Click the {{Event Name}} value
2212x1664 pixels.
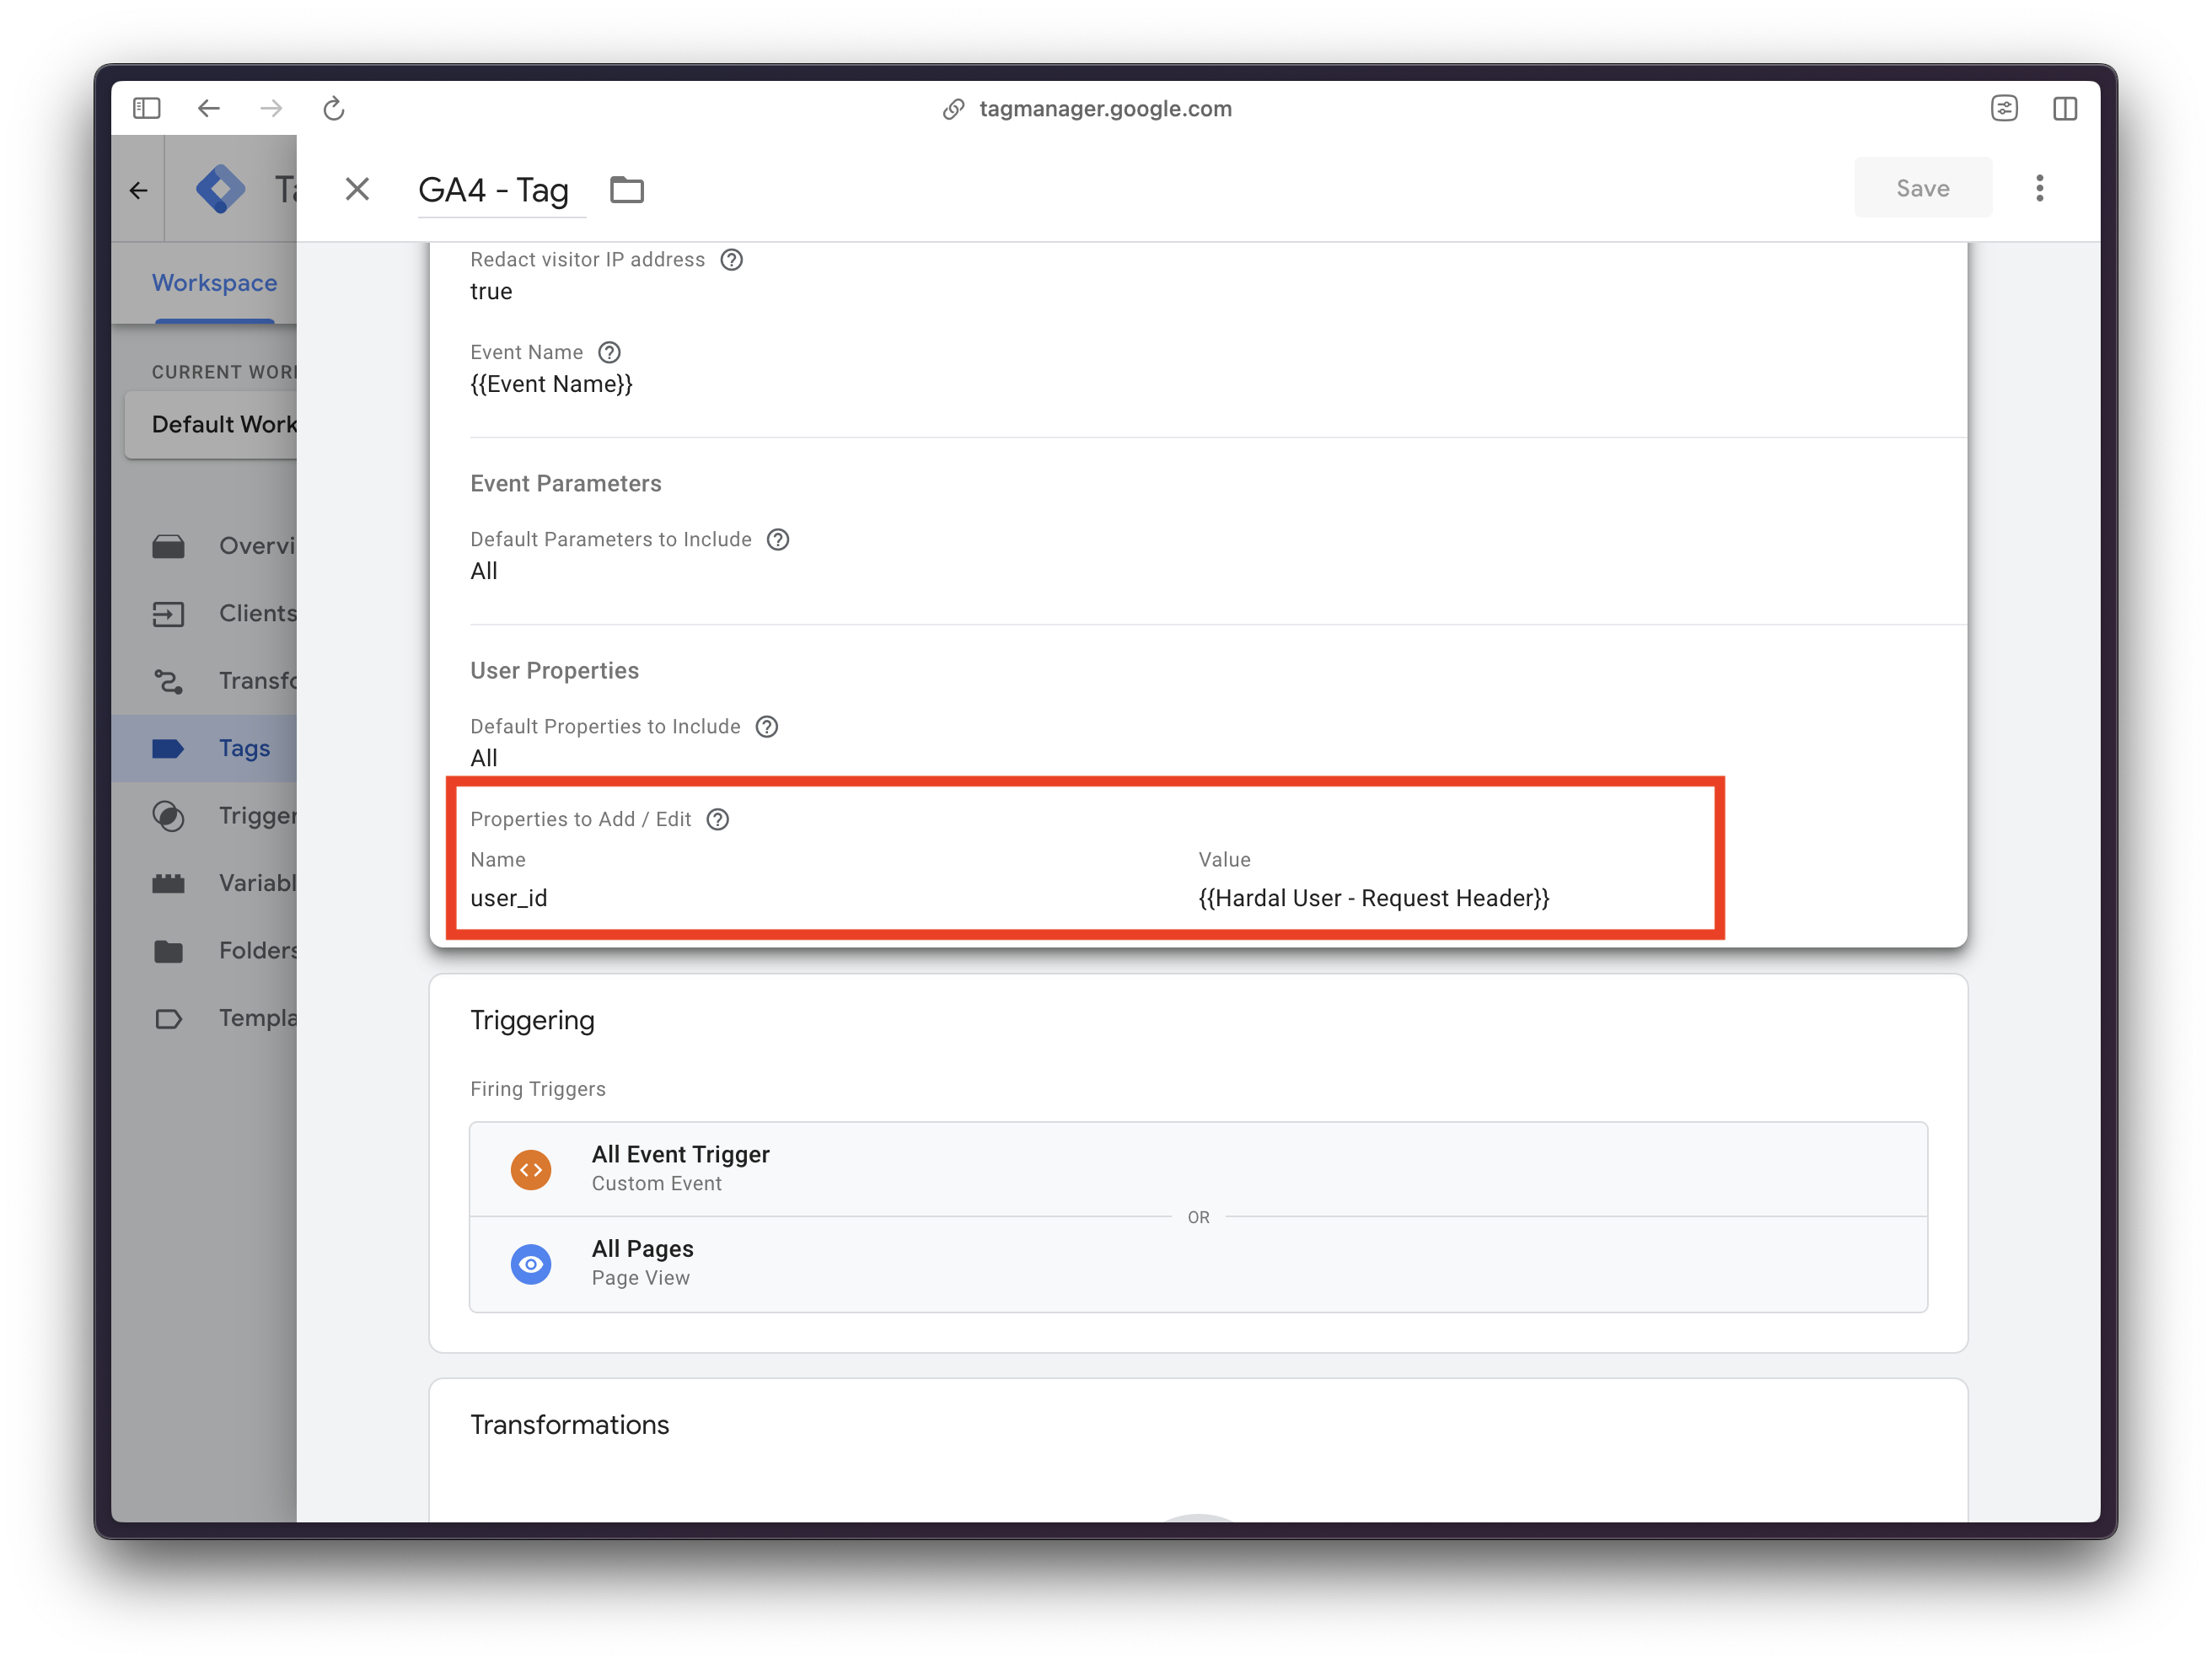pyautogui.click(x=551, y=384)
